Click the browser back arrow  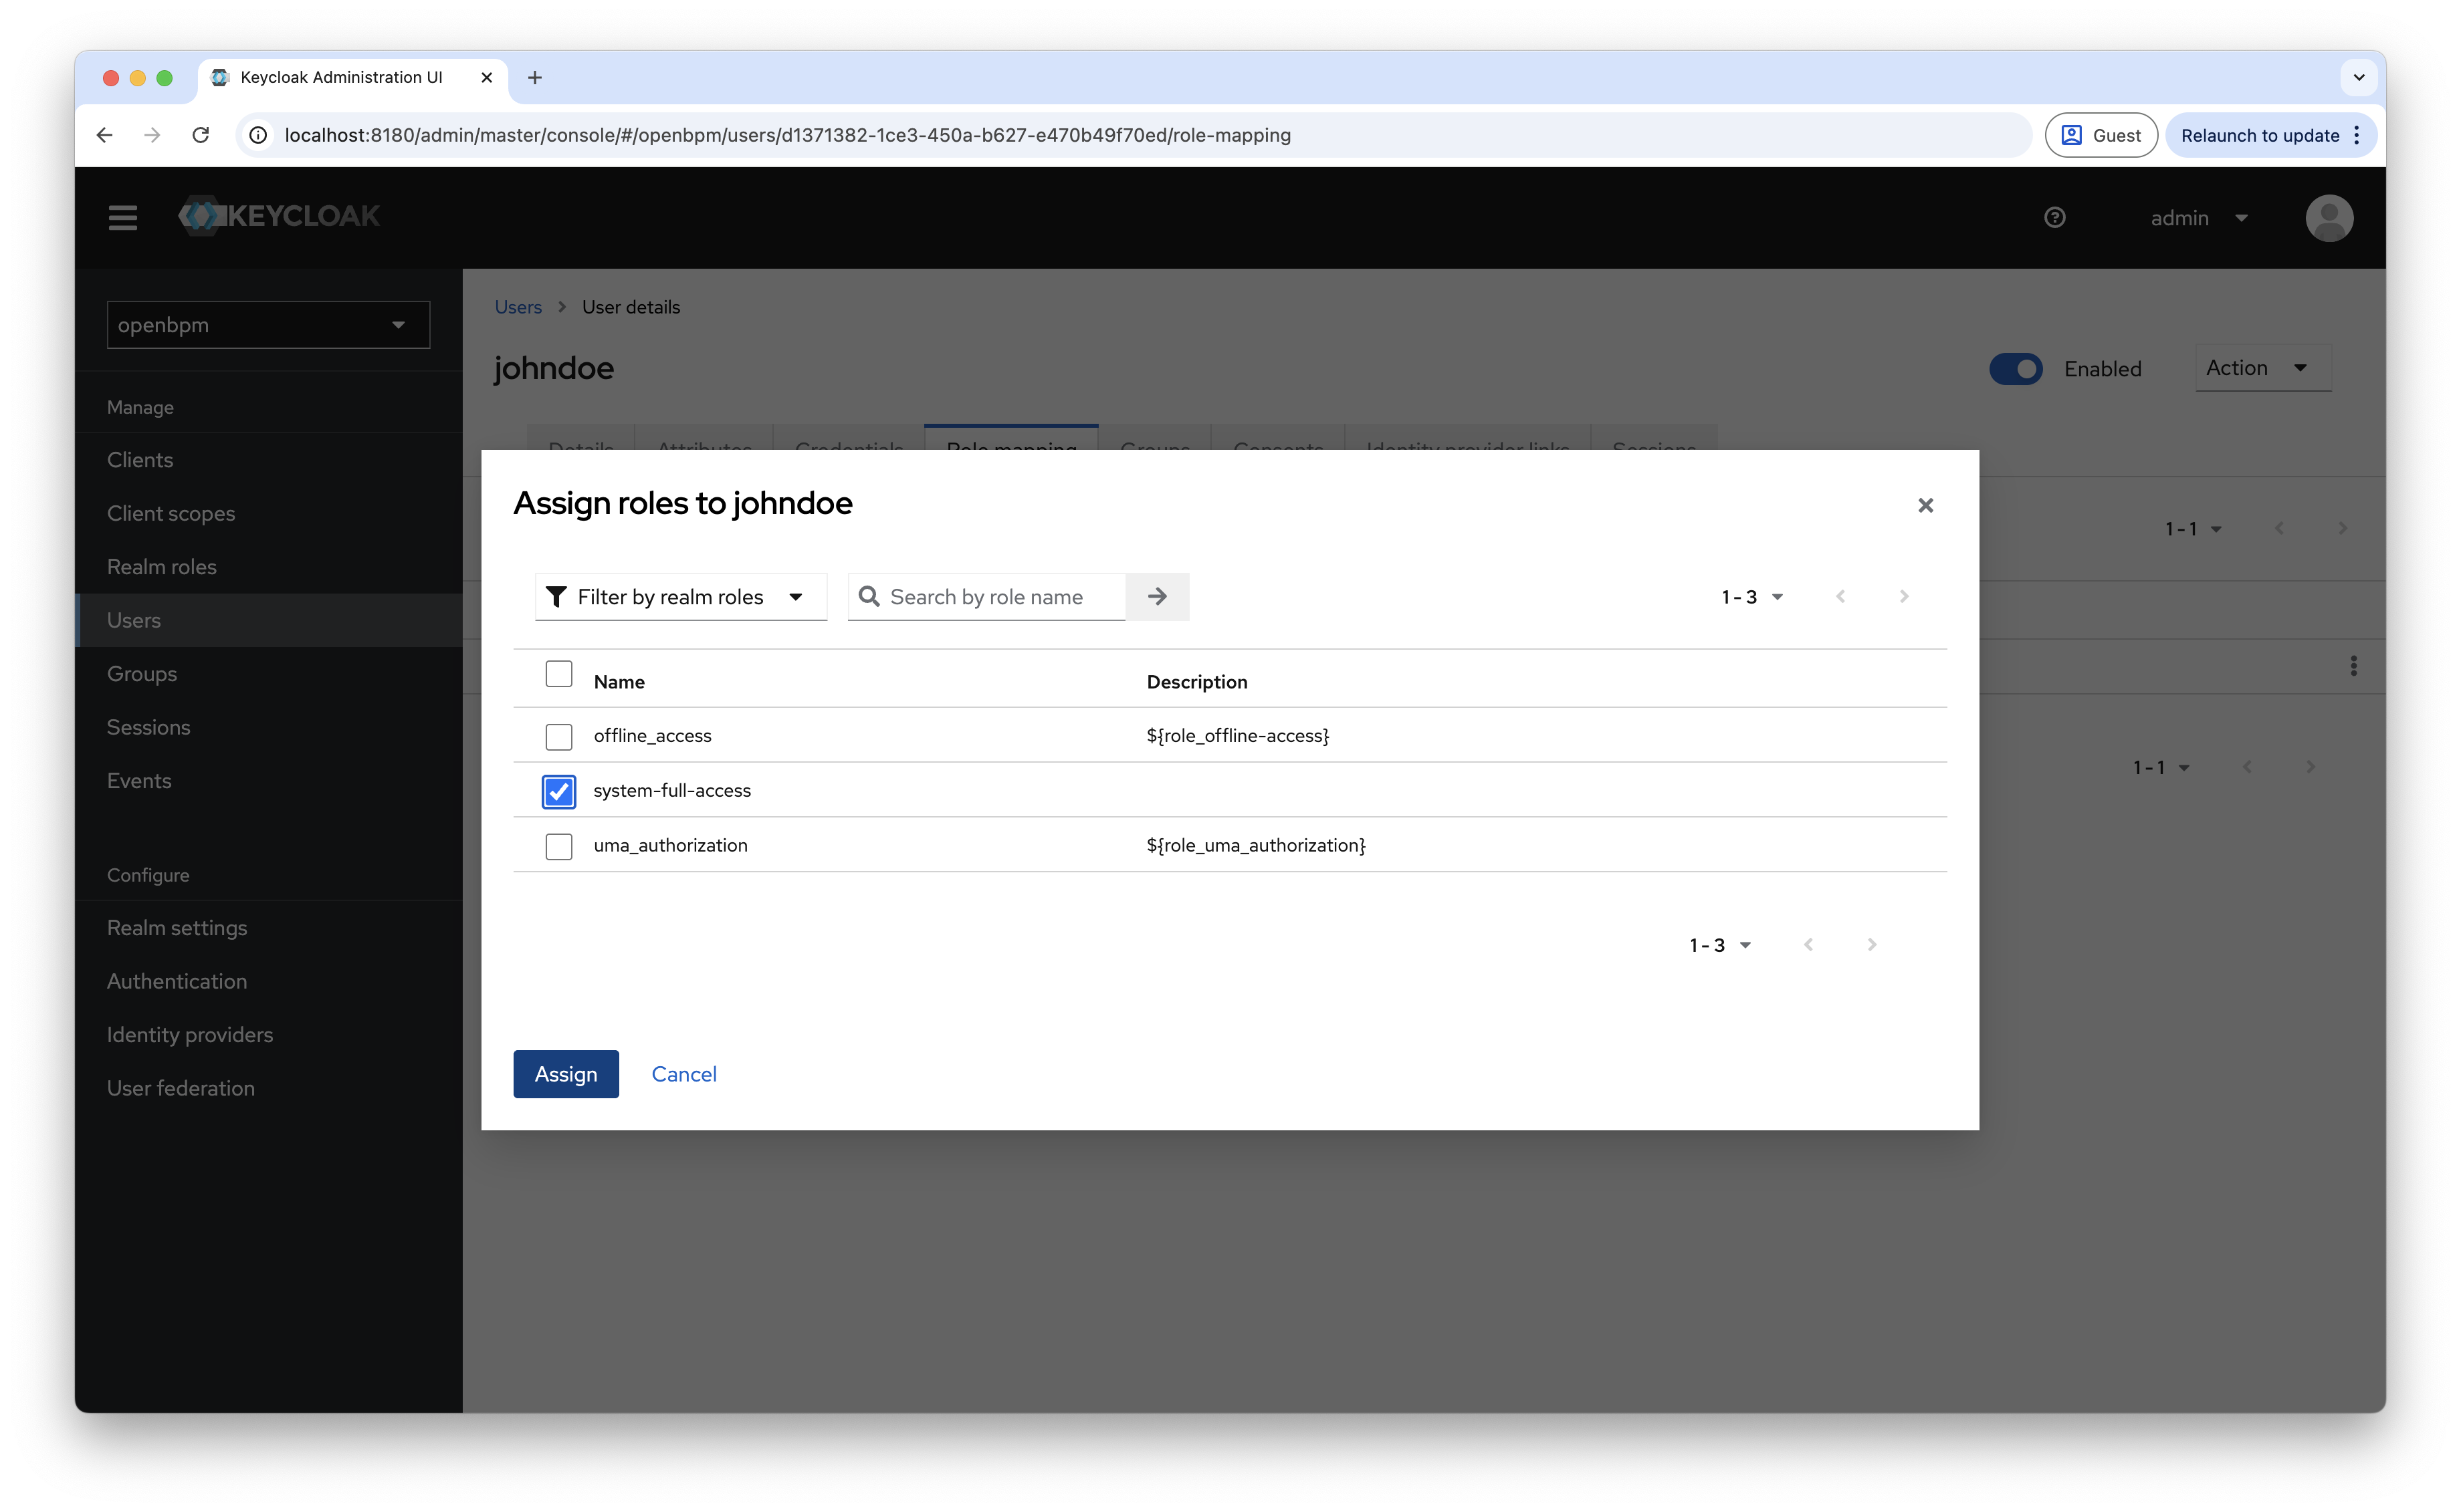[x=104, y=135]
